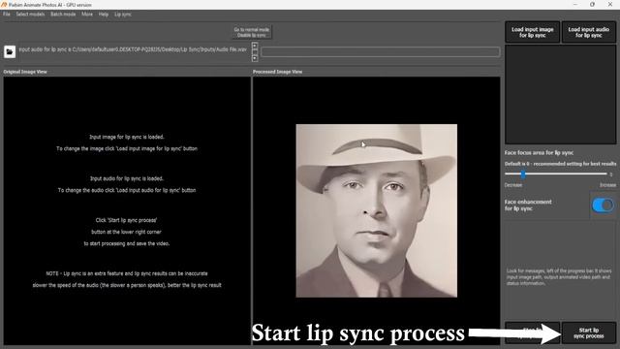Restore down the application window
The height and width of the screenshot is (349, 620).
tap(592, 4)
